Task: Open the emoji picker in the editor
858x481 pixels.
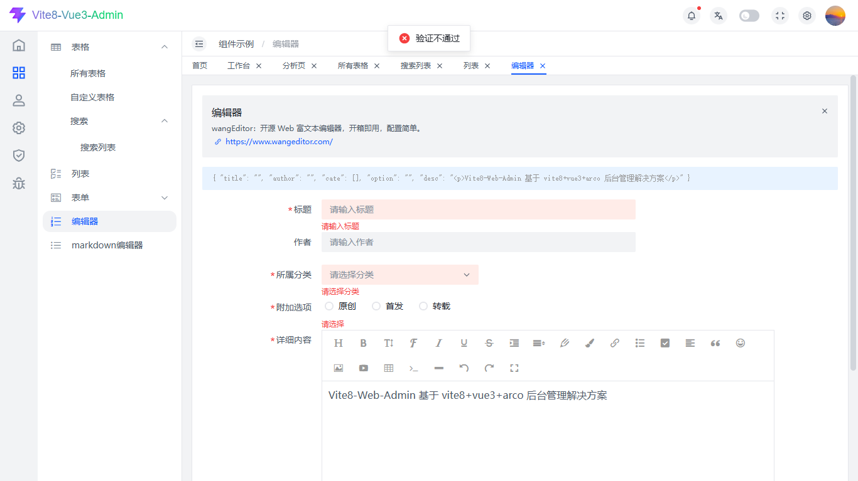Action: [741, 343]
